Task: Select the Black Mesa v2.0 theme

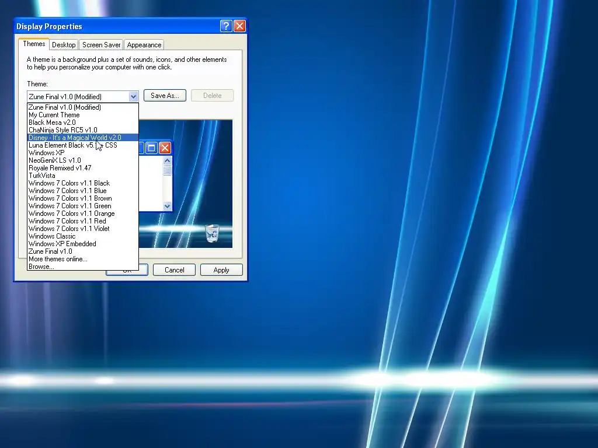Action: coord(83,123)
